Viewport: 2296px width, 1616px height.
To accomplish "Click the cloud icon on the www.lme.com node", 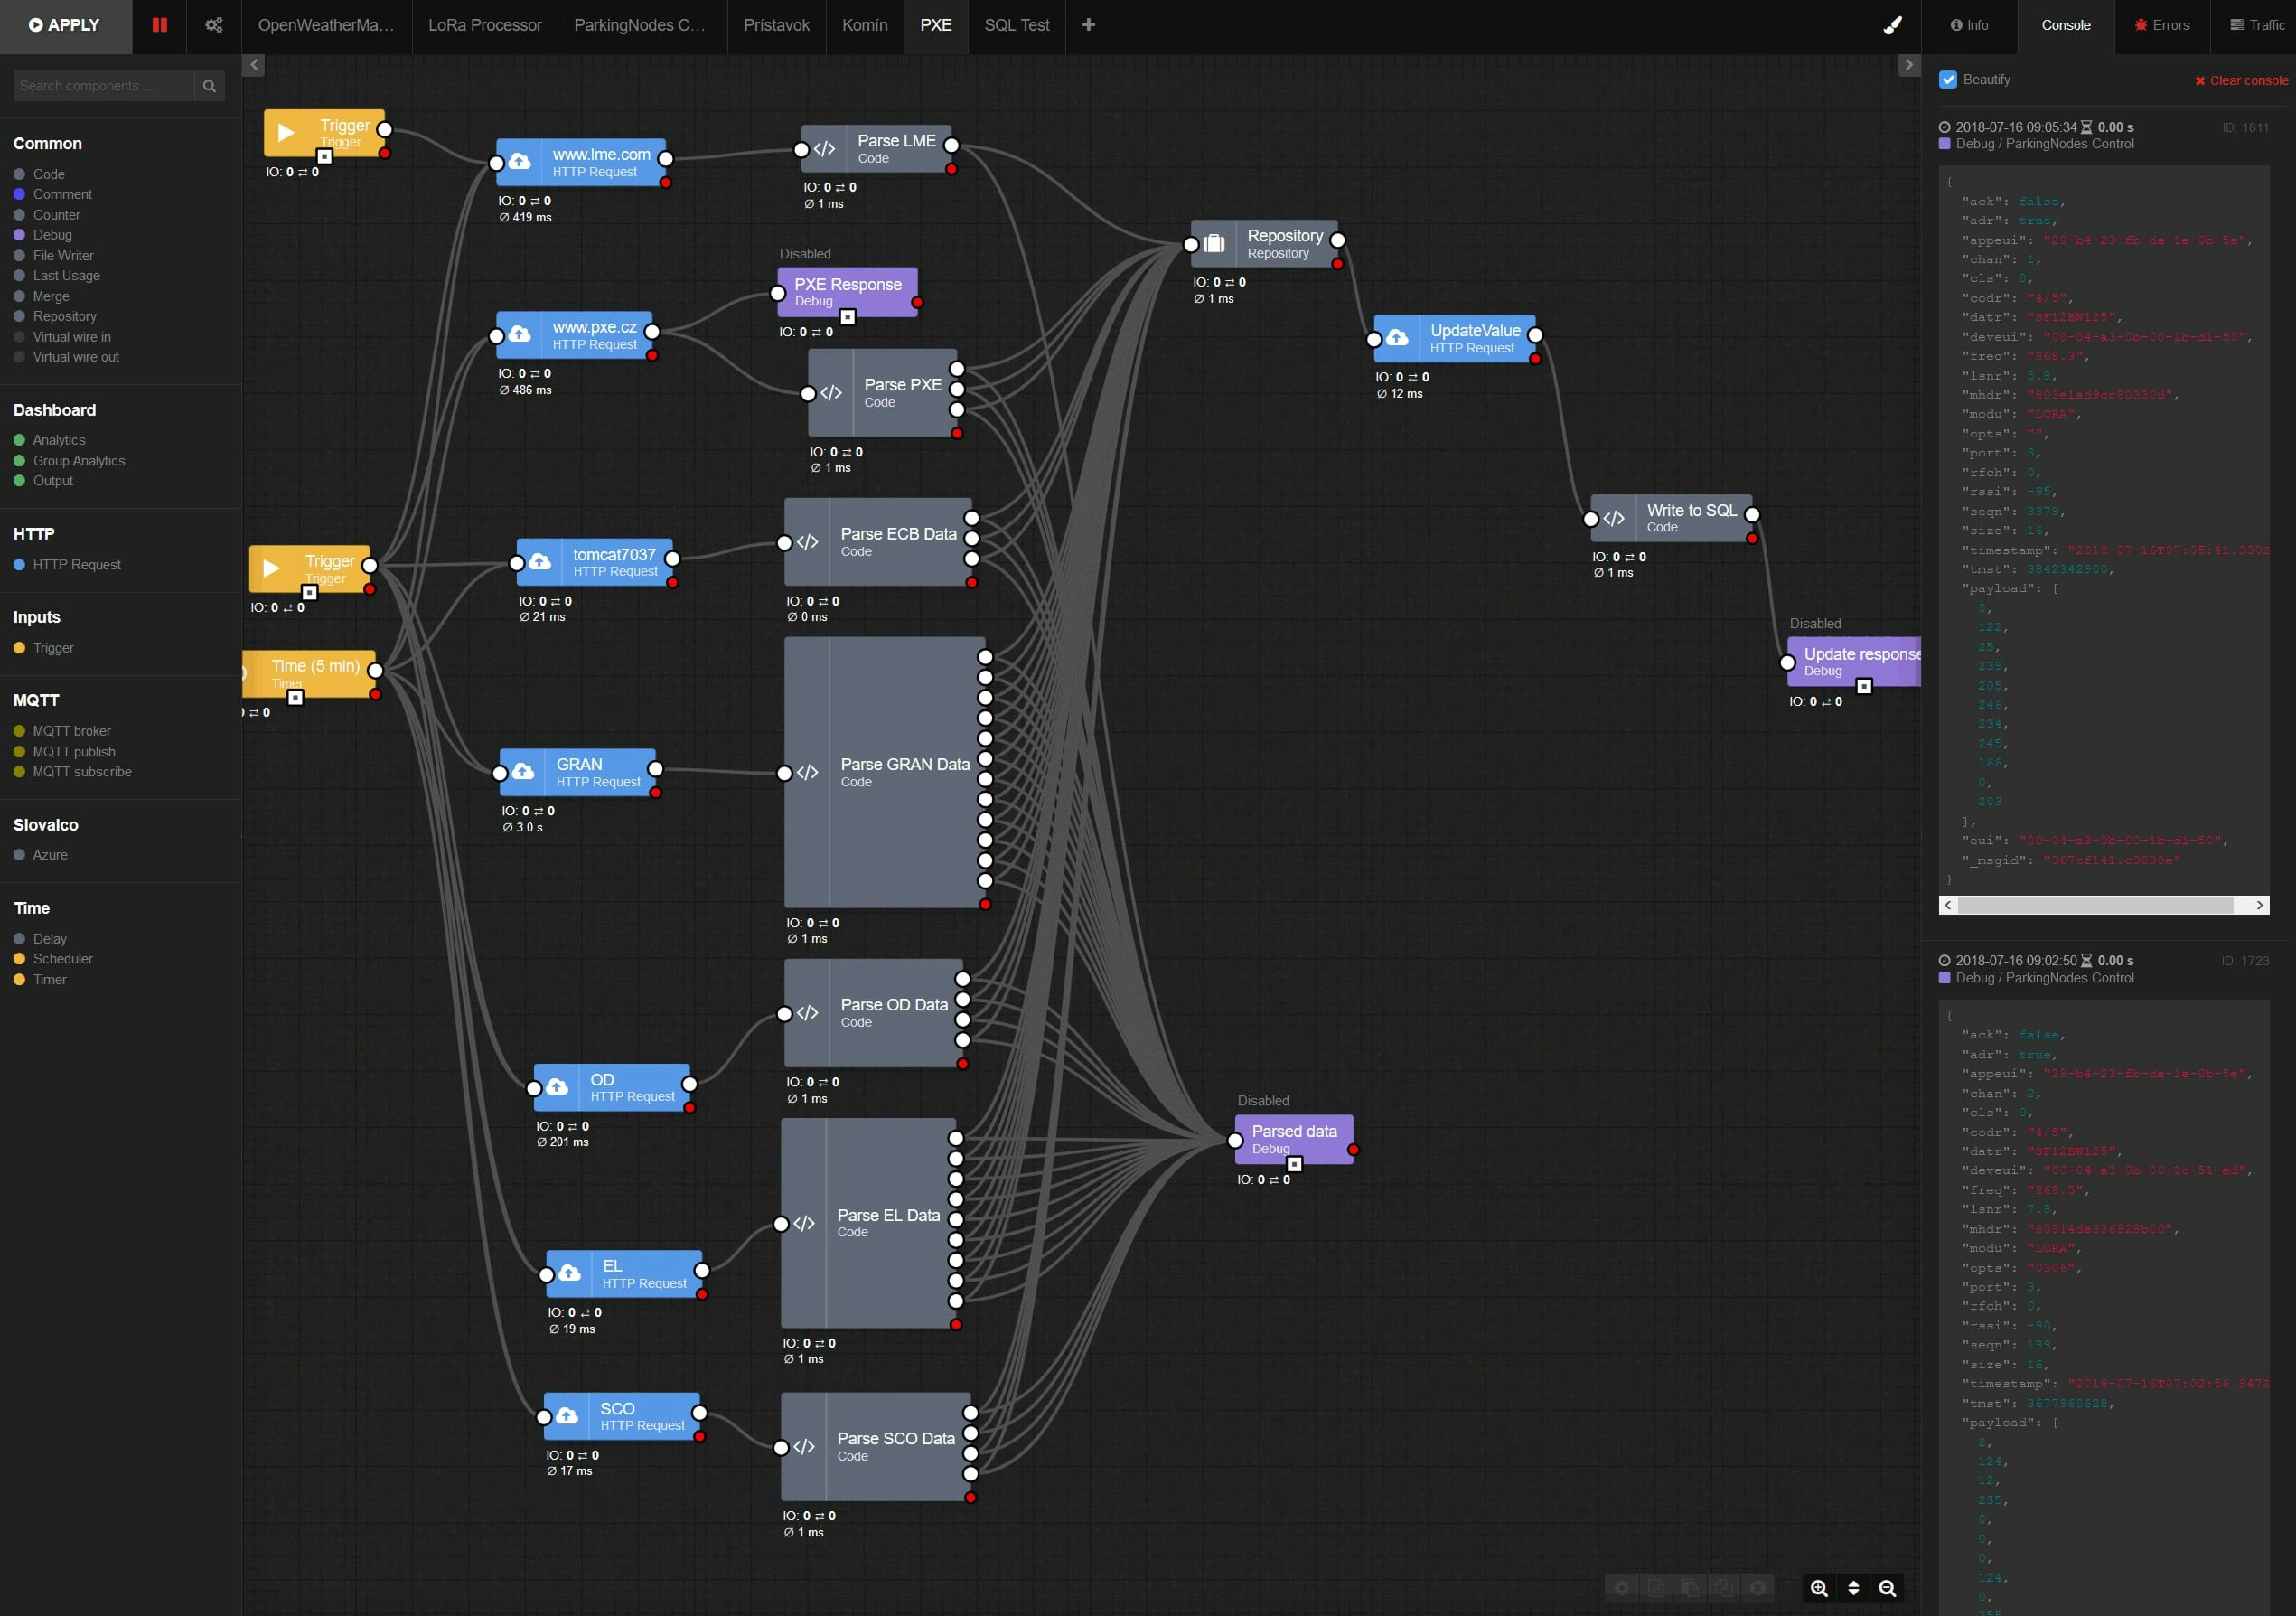I will point(520,161).
